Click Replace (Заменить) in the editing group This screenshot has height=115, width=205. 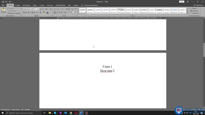[x=194, y=11]
